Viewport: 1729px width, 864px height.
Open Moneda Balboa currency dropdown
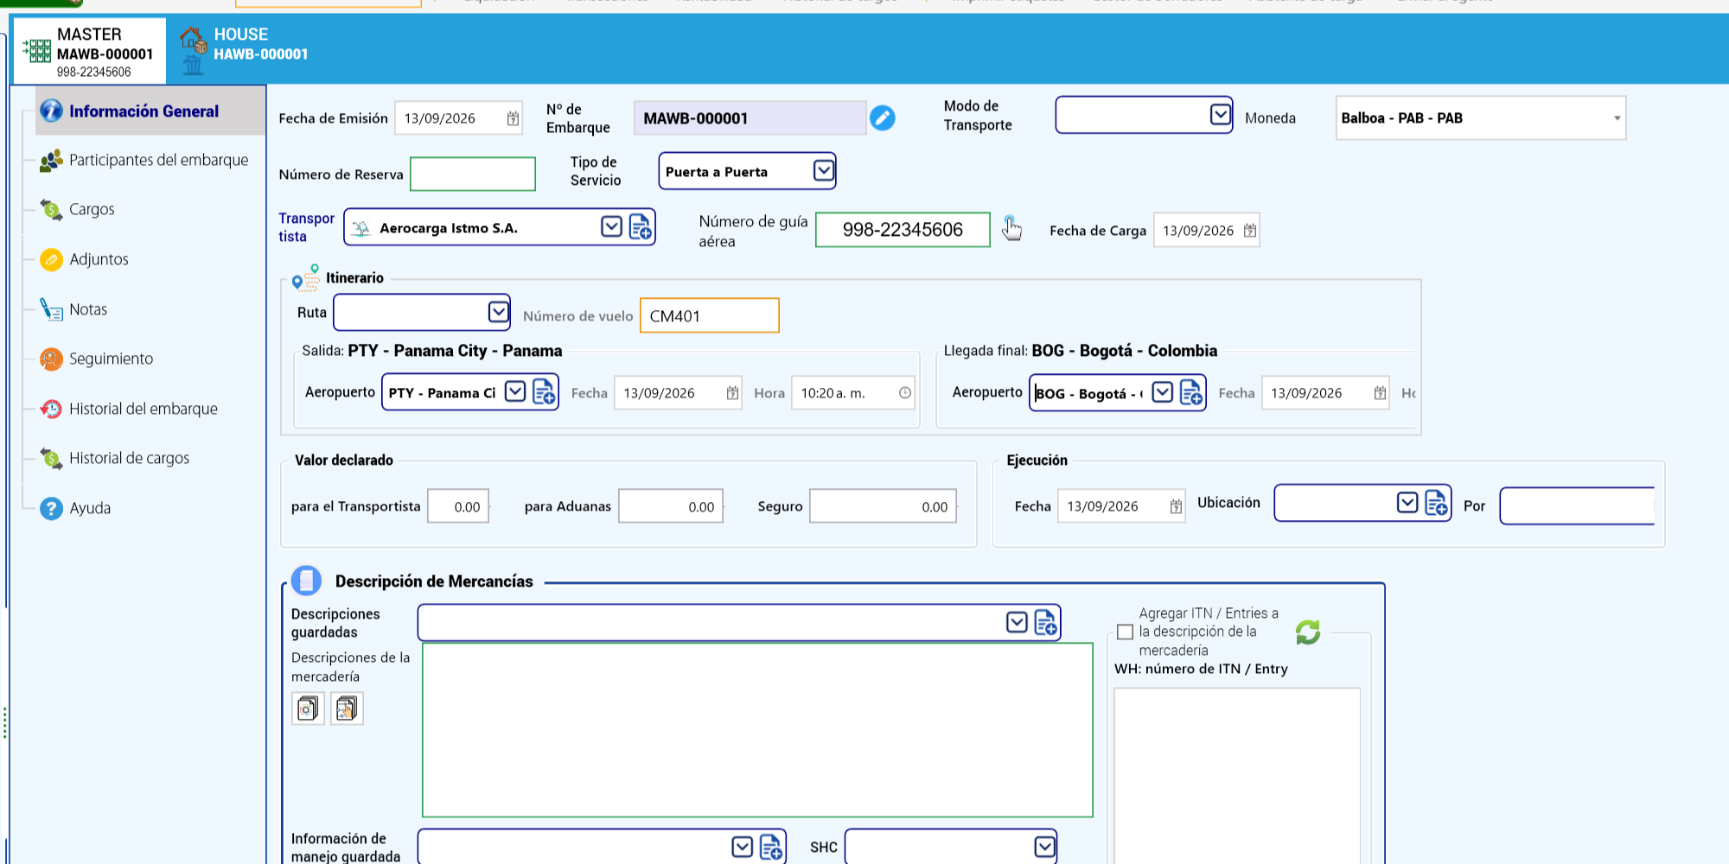click(1617, 118)
